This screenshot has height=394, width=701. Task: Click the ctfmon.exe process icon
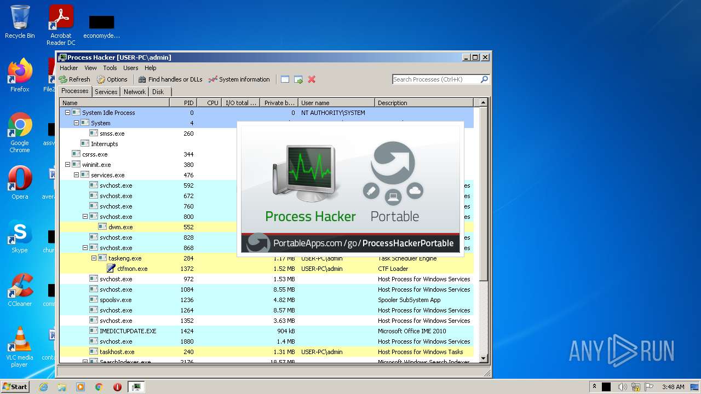pyautogui.click(x=111, y=269)
